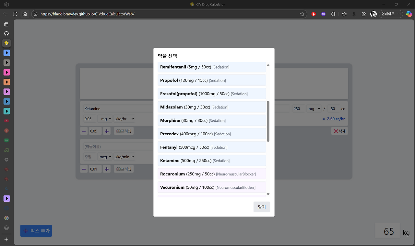Image resolution: width=415 pixels, height=246 pixels.
Task: Launch Copilot from the toolbar
Action: [409, 14]
